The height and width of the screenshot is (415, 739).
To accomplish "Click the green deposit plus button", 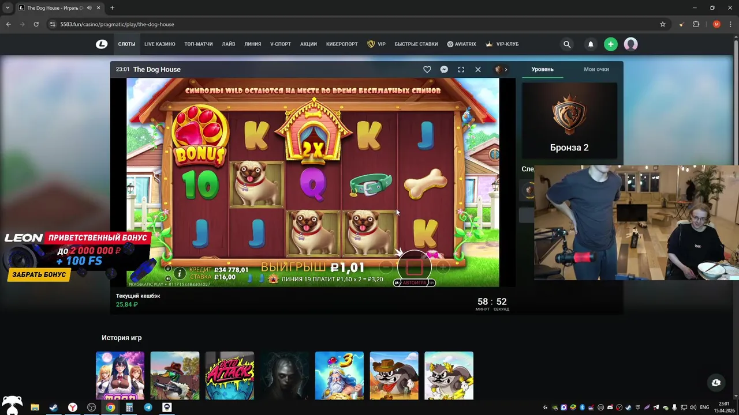I will tap(611, 44).
